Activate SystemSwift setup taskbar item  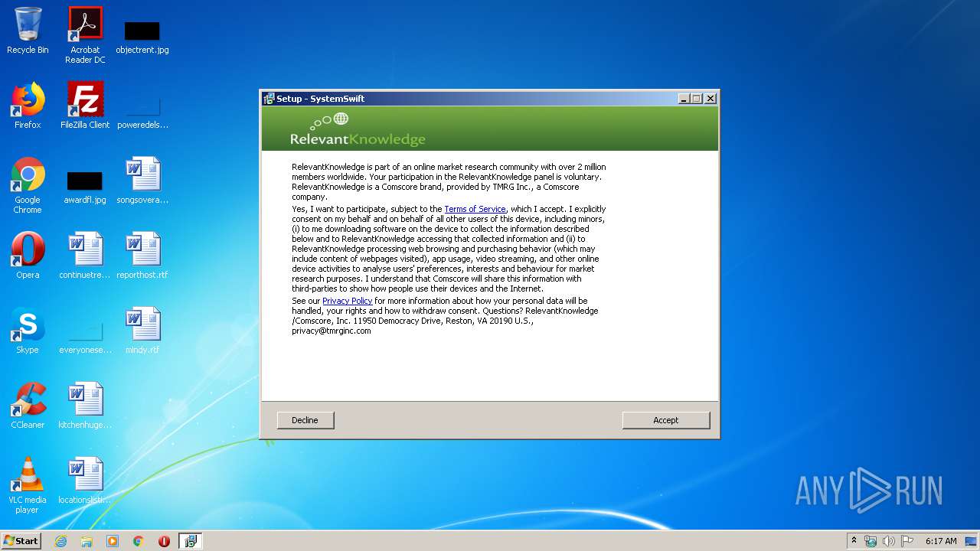(x=191, y=541)
